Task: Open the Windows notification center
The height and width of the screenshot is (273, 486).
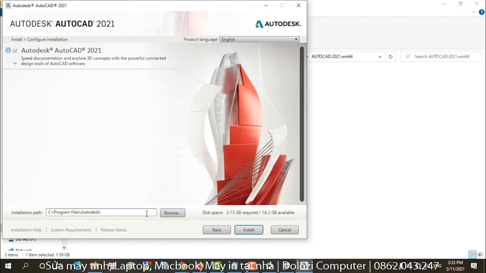Action: (474, 266)
